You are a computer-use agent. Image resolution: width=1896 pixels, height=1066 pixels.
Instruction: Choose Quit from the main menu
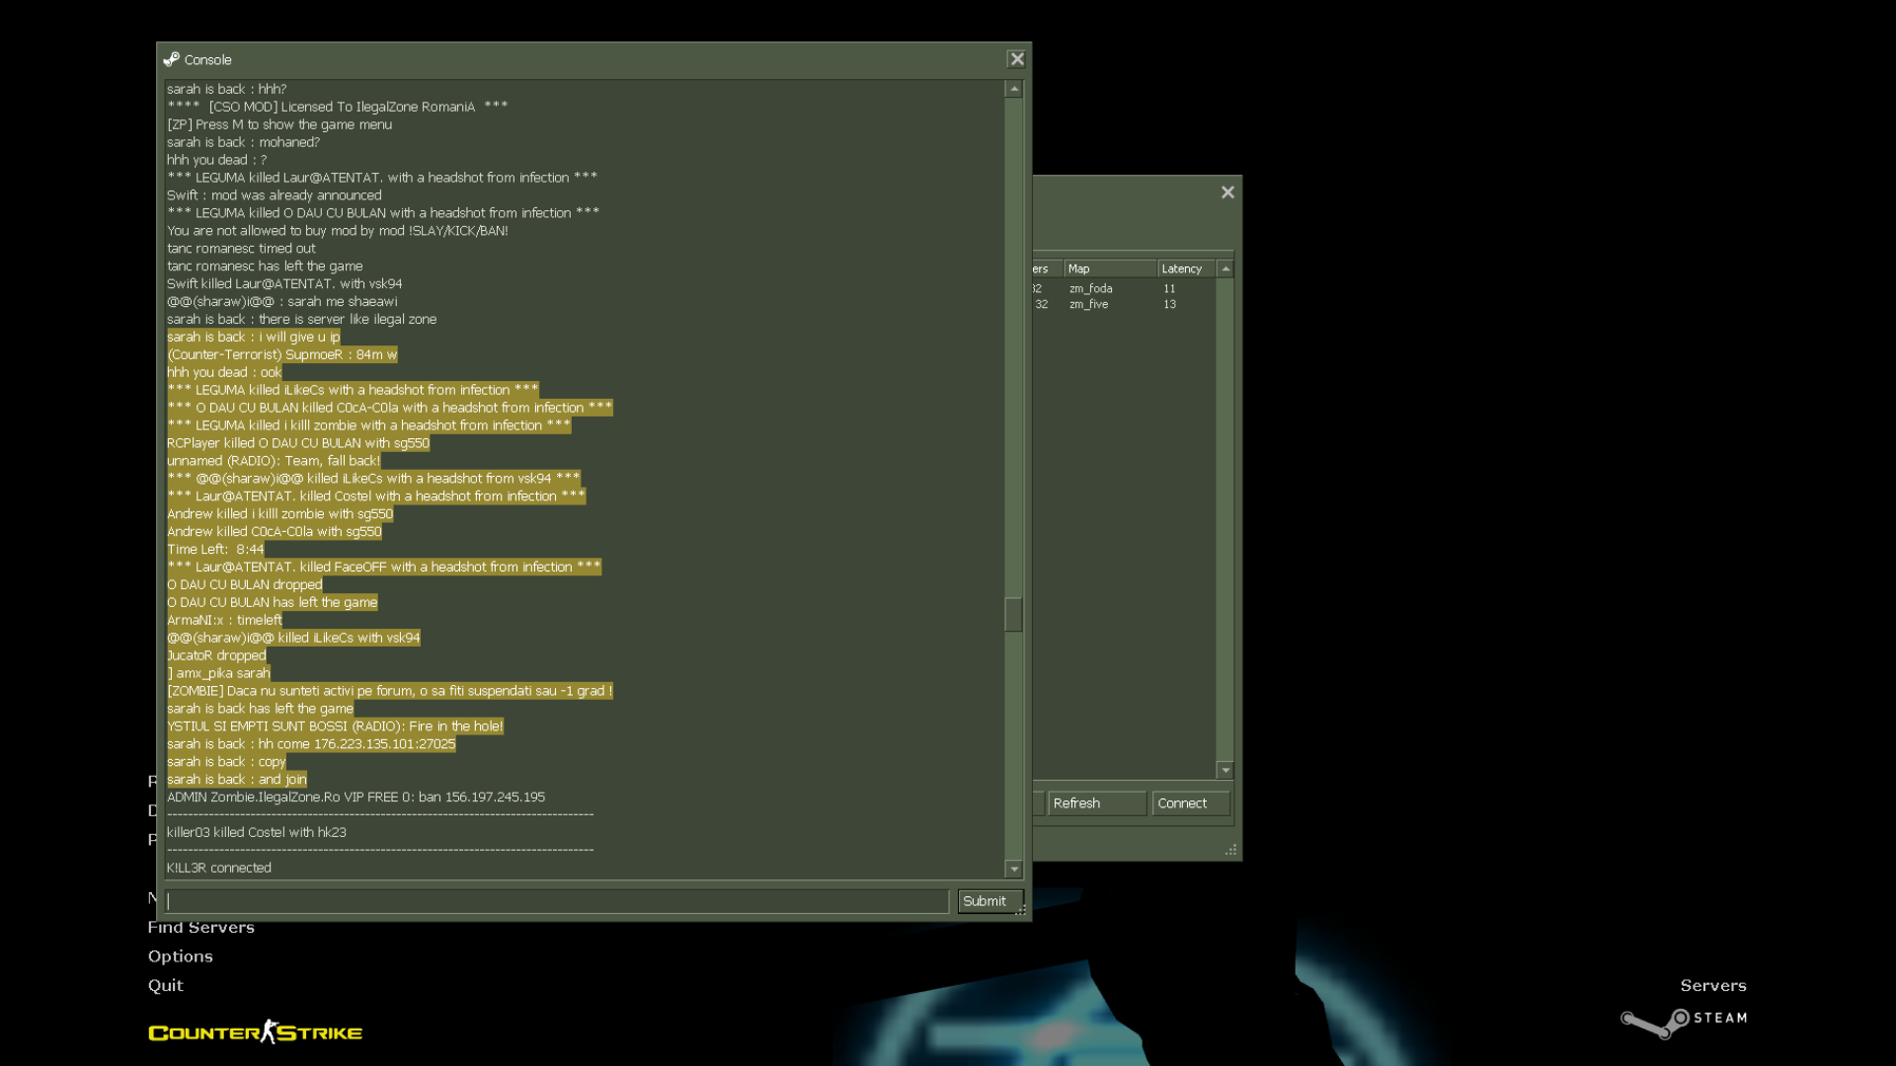click(166, 985)
